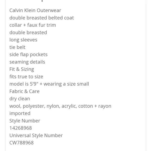This screenshot has width=151, height=151.
Task: Click the 'Style Number' label
Action: click(25, 121)
